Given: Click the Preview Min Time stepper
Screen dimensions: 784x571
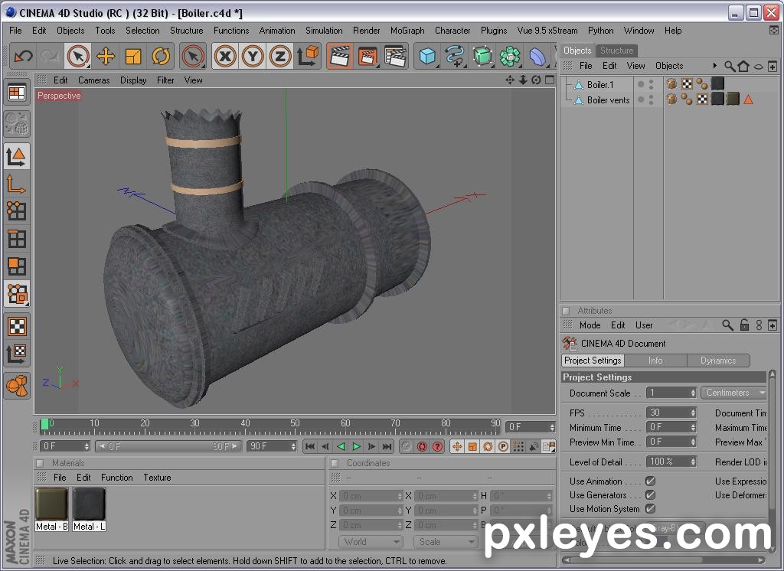Looking at the screenshot, I should tap(693, 442).
